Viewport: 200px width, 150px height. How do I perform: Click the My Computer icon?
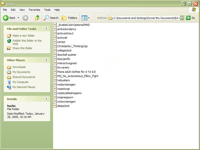(x=9, y=82)
